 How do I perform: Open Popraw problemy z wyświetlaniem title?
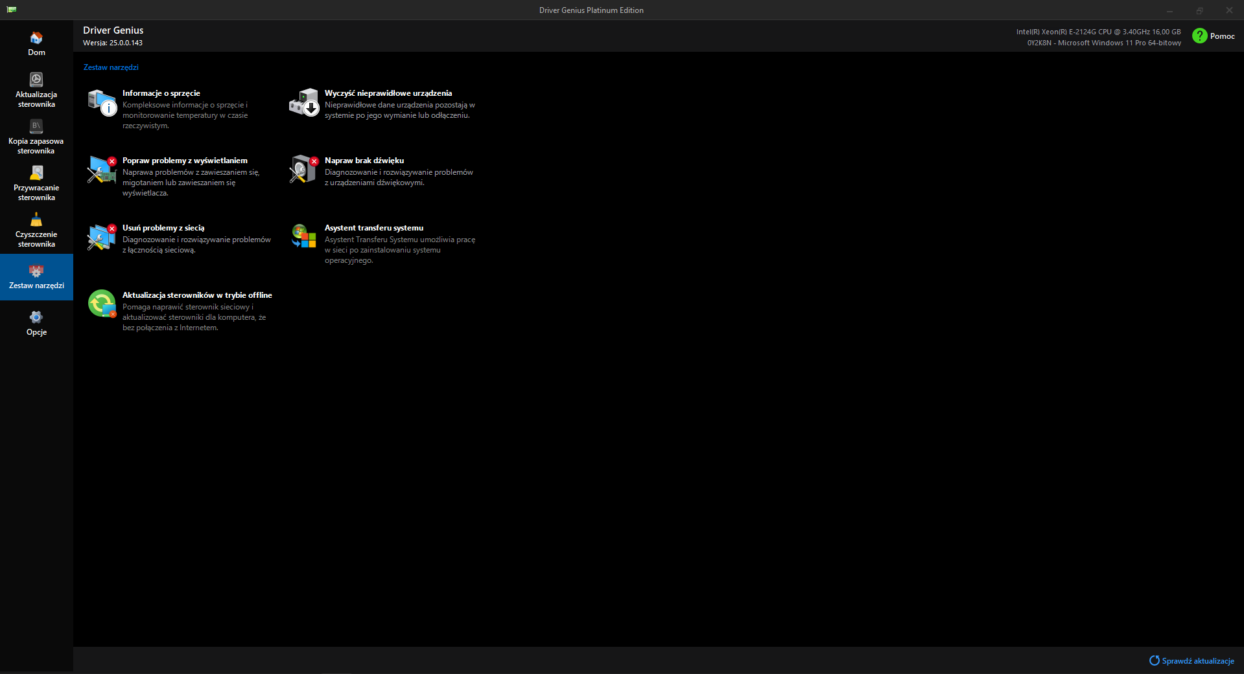point(185,161)
